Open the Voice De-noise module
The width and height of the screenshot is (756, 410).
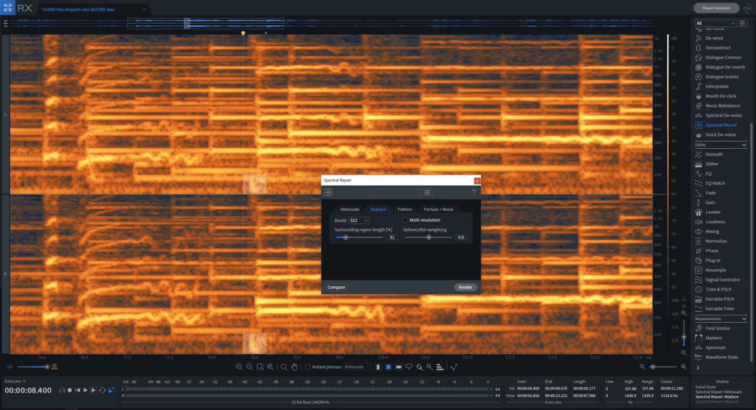coord(720,135)
